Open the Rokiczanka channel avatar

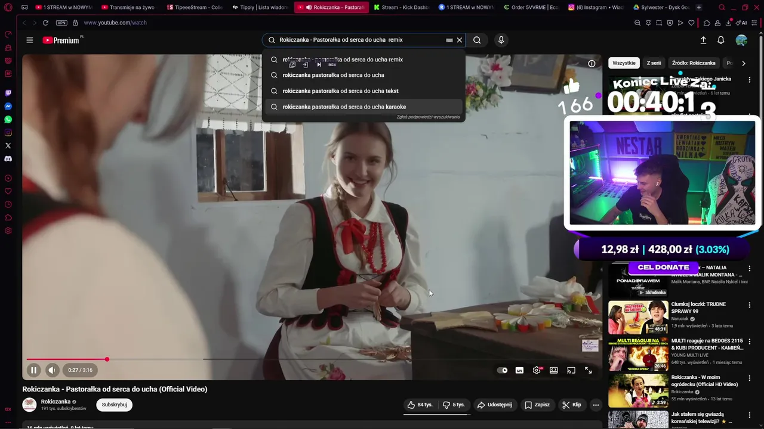[x=29, y=405]
